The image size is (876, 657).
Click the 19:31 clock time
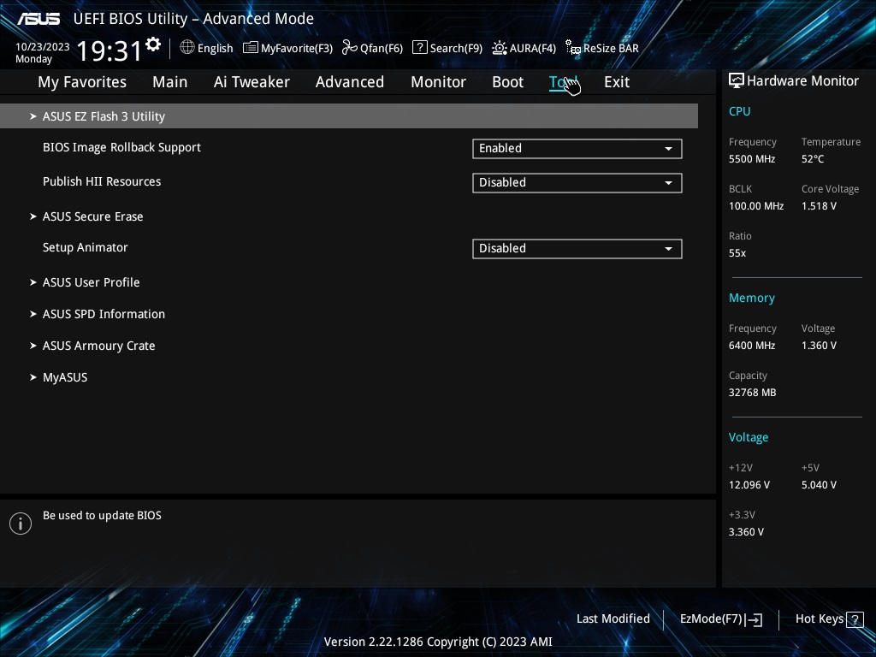click(109, 51)
